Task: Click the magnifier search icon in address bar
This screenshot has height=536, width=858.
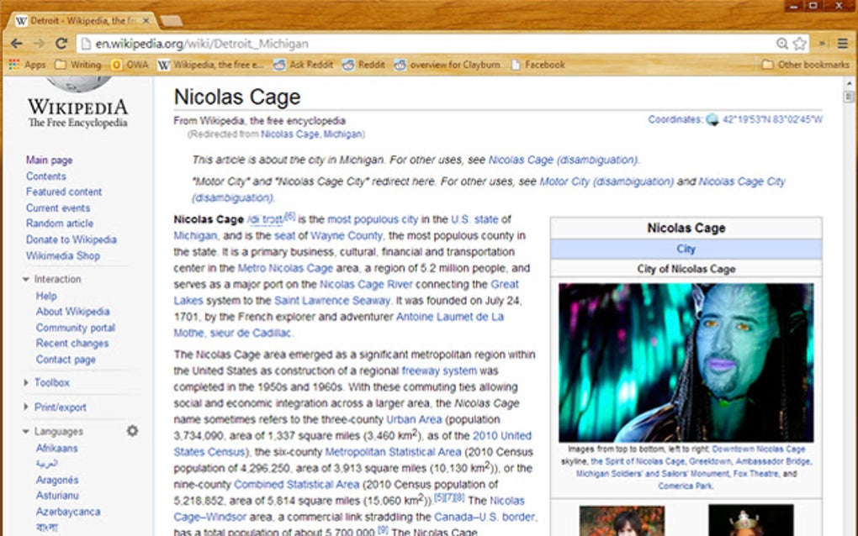Action: 781,42
